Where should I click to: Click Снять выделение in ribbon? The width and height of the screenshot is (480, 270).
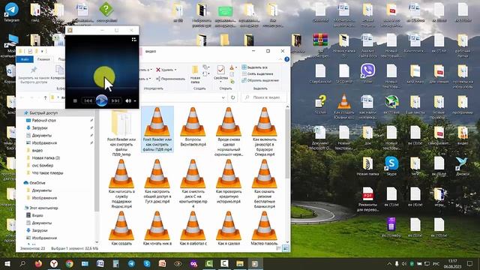pyautogui.click(x=257, y=73)
